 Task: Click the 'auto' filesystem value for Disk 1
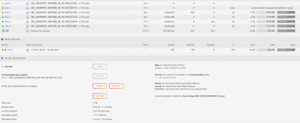point(233,8)
